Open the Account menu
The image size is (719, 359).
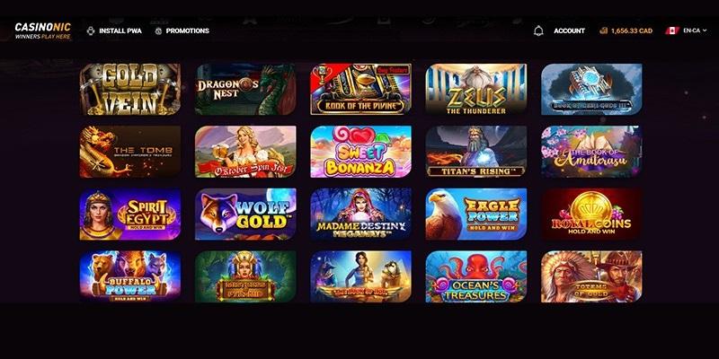coord(569,31)
